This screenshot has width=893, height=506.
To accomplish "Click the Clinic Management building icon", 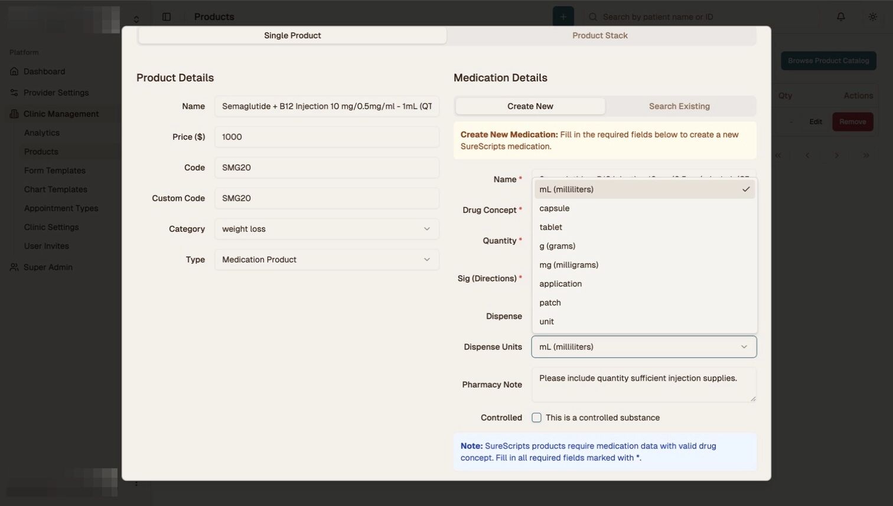I will (x=14, y=114).
